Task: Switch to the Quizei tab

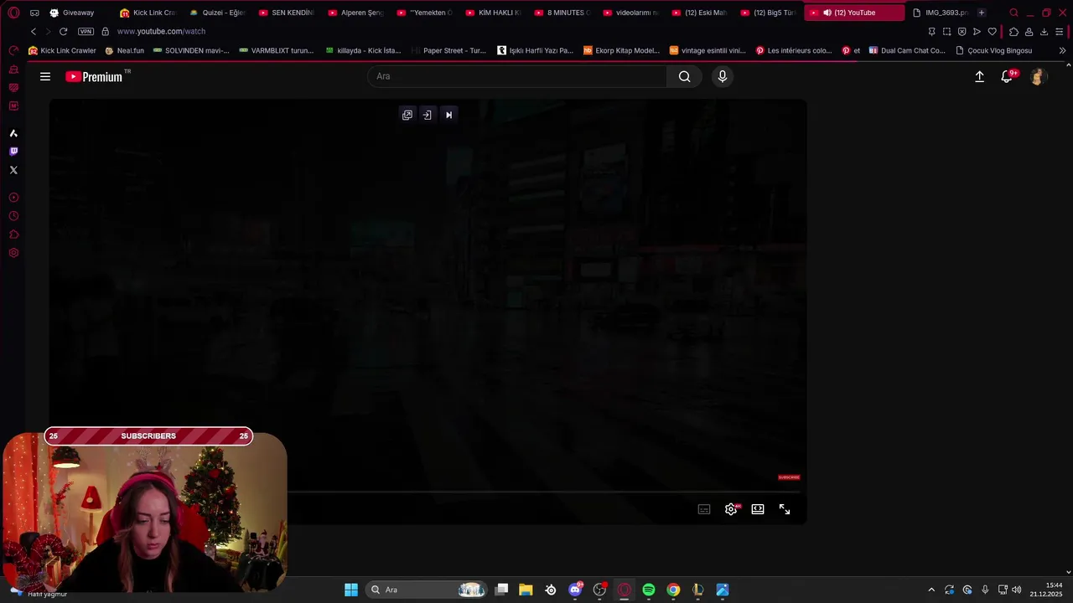Action: coord(216,13)
